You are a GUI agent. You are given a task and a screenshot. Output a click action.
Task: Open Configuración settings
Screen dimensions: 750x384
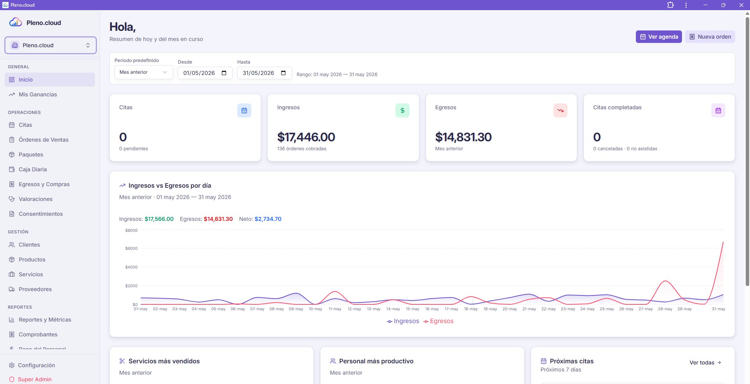pyautogui.click(x=50, y=365)
